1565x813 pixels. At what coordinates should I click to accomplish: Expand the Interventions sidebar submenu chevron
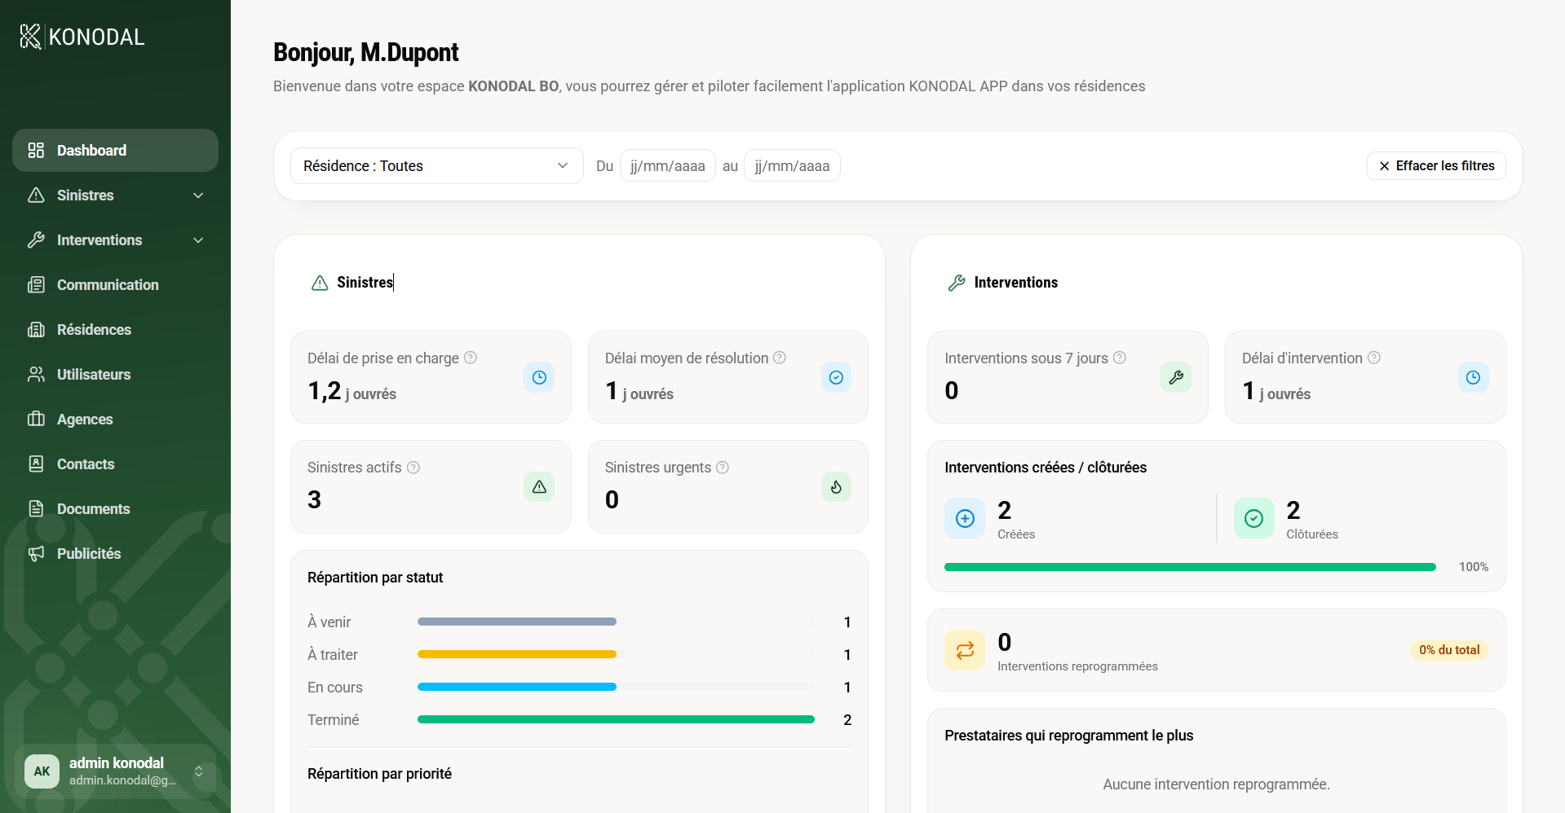[198, 240]
